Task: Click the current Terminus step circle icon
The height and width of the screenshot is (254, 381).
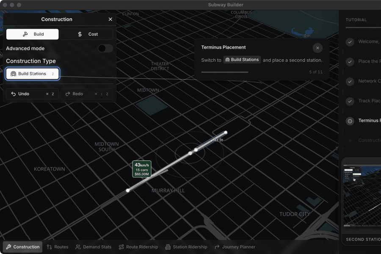Action: click(350, 121)
